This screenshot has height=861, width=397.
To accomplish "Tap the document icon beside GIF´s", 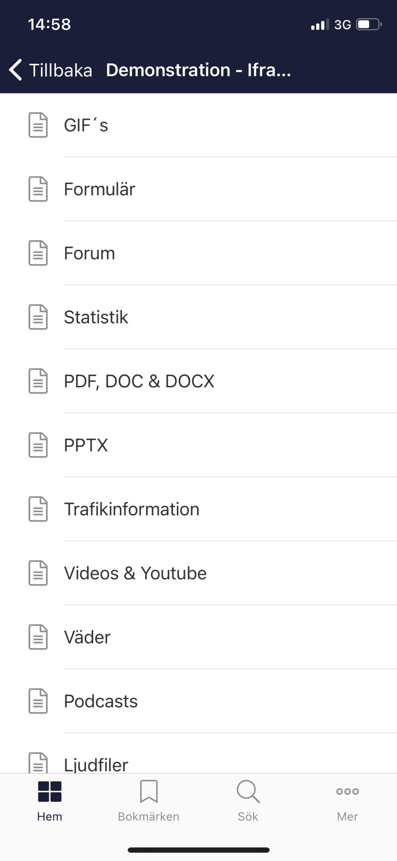I will click(x=38, y=125).
